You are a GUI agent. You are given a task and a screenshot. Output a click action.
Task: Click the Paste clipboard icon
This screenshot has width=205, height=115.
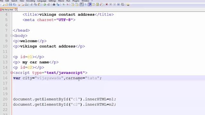39,4
